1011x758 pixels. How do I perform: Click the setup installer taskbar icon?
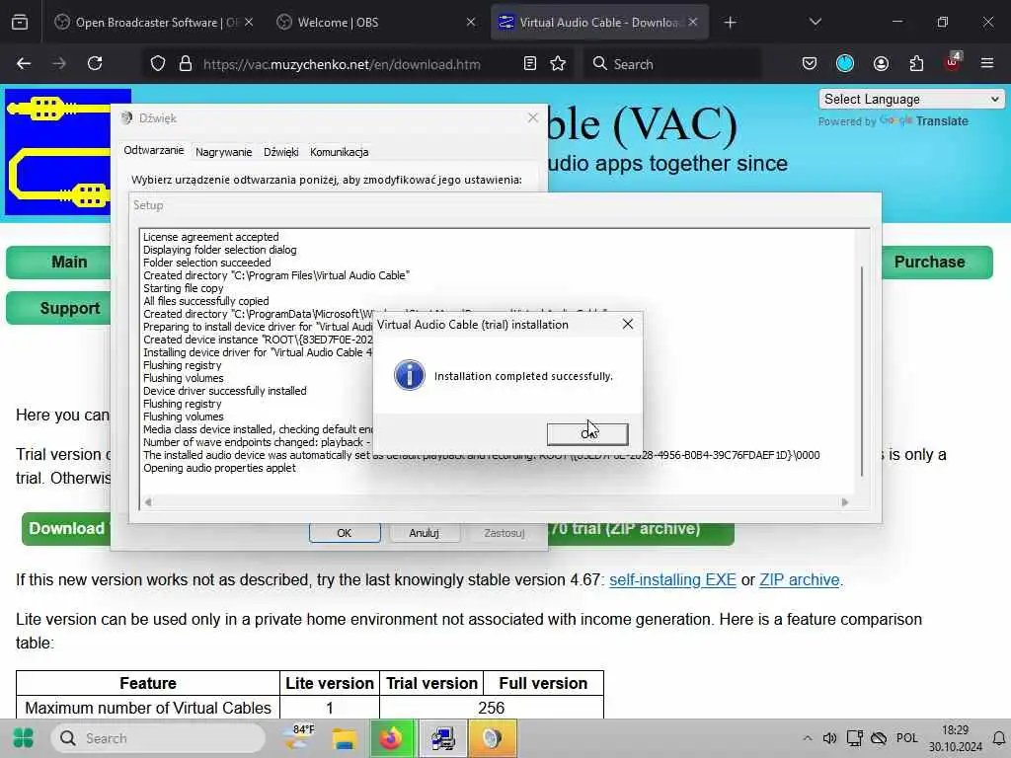pos(443,738)
